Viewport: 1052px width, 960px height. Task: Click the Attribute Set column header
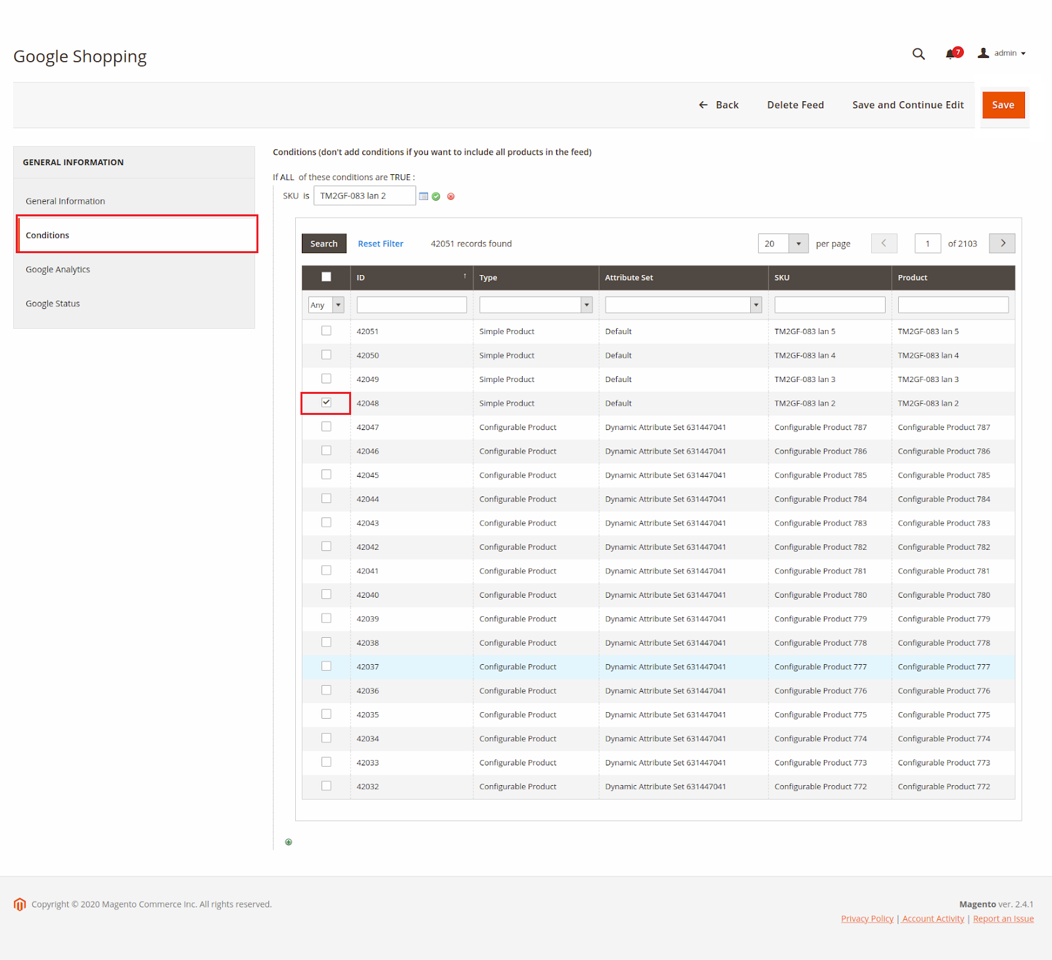click(x=683, y=277)
